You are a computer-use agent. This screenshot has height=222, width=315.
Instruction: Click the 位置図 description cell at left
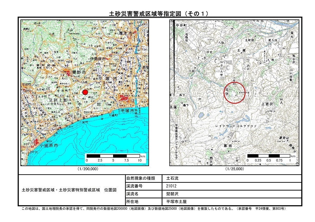(x=69, y=190)
